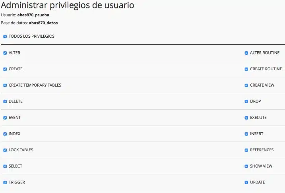The image size is (285, 193).
Task: Click the abas870_datos database name
Action: coord(43,23)
